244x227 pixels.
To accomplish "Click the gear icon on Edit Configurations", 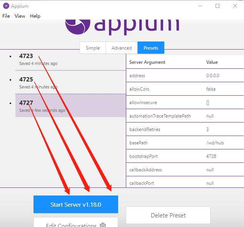I will (103, 225).
